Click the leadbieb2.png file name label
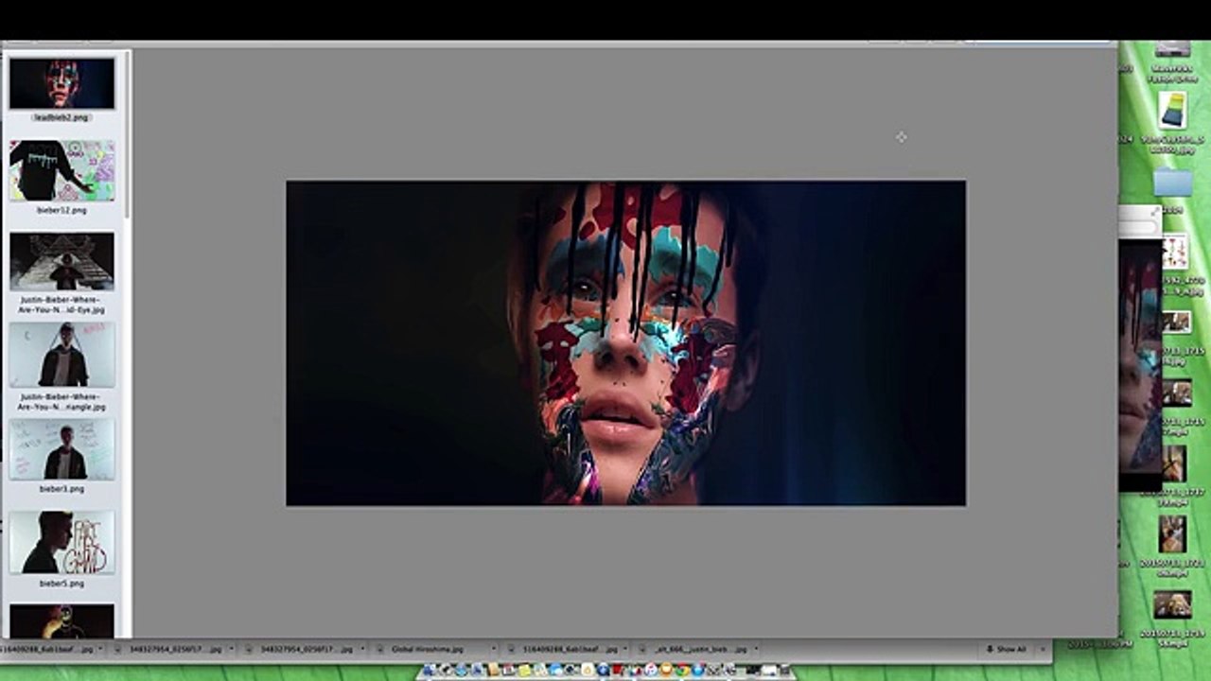Screen dimensions: 1211x681 [61, 117]
